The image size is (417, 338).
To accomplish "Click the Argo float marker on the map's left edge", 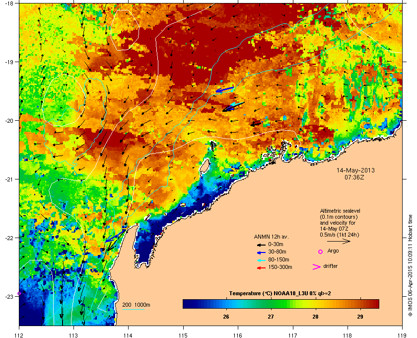I will click(19, 294).
